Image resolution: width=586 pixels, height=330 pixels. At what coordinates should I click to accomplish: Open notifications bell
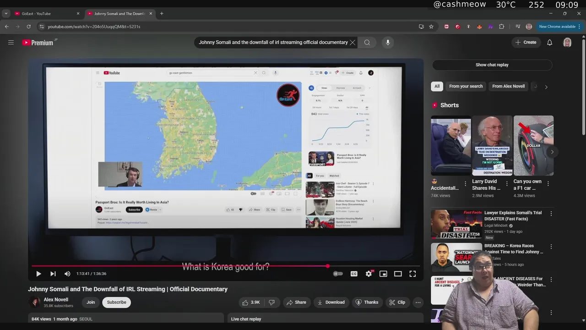click(550, 43)
